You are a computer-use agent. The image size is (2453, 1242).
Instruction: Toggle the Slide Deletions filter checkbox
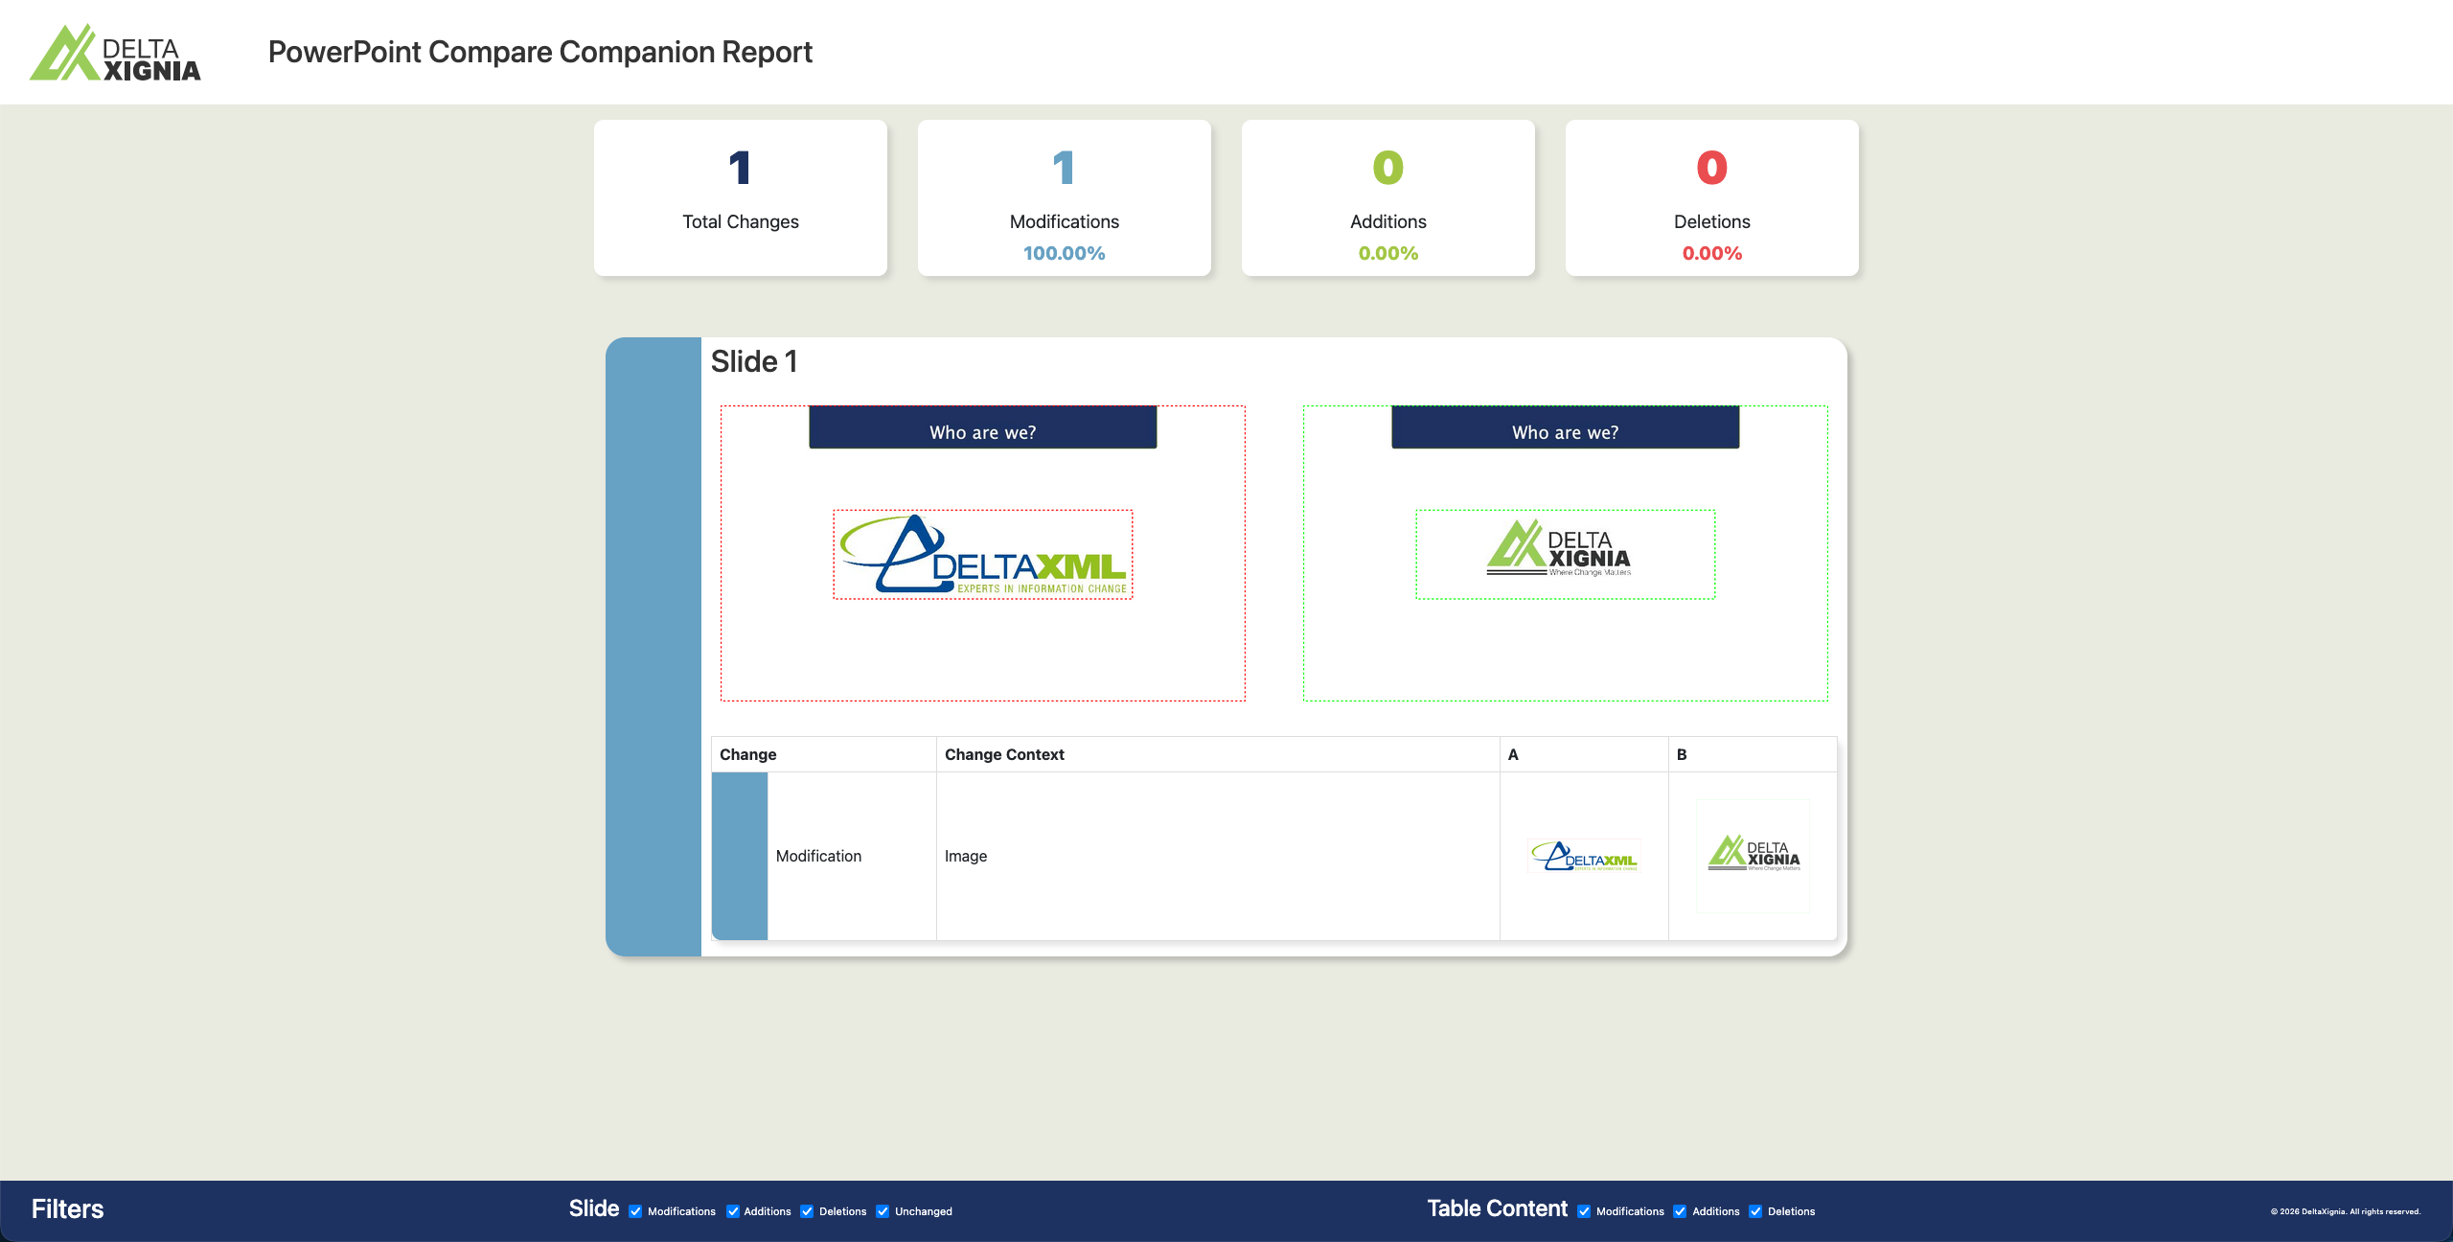[807, 1211]
